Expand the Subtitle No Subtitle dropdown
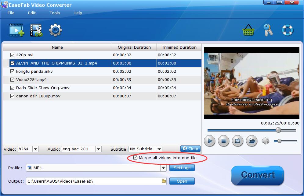304x196 pixels. coord(159,149)
